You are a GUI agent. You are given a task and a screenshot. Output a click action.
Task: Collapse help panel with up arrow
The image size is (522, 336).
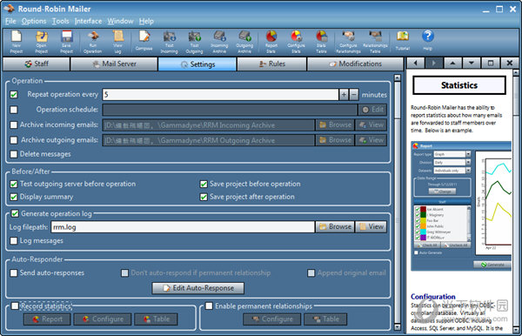pyautogui.click(x=452, y=63)
